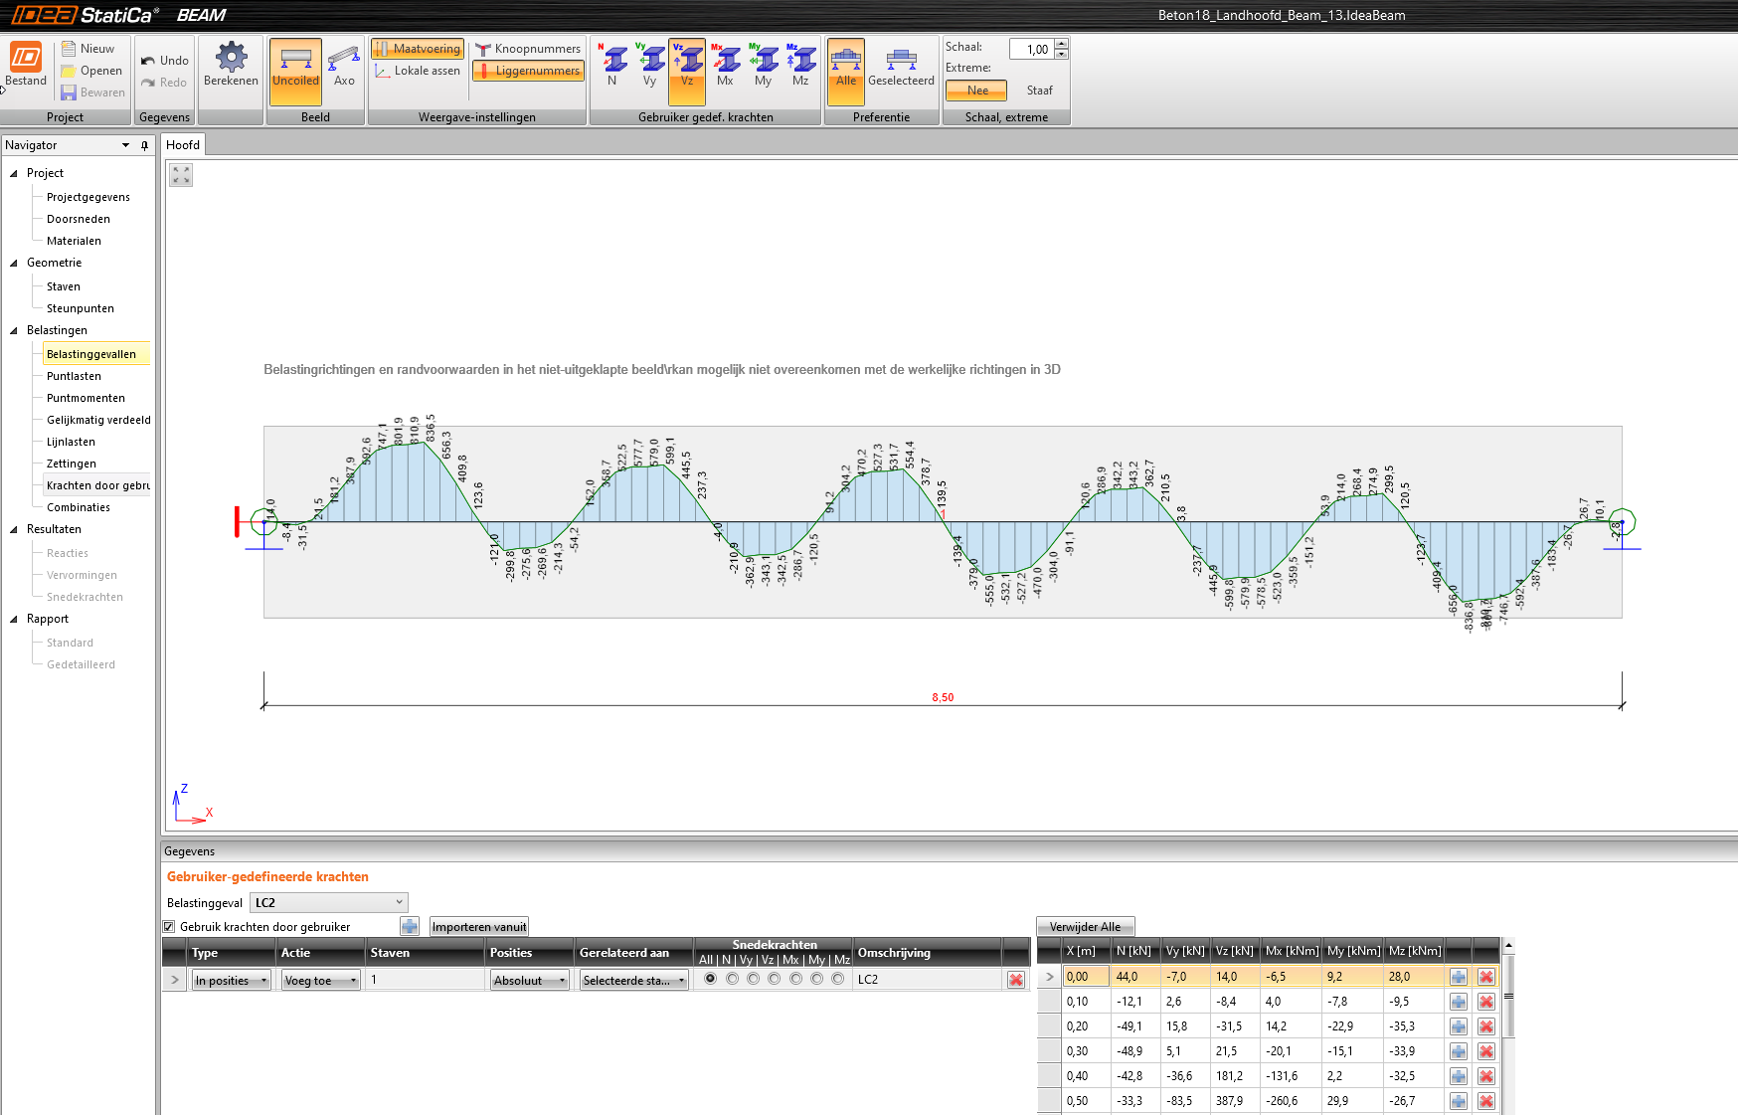Image resolution: width=1738 pixels, height=1115 pixels.
Task: Toggle the Gebruik krachten door gebruiker checkbox
Action: tap(169, 927)
